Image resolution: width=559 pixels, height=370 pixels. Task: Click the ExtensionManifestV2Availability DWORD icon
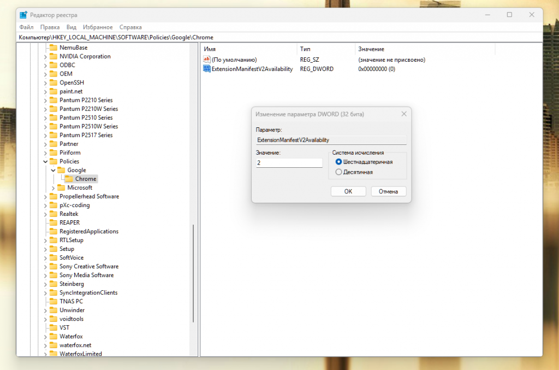point(207,68)
